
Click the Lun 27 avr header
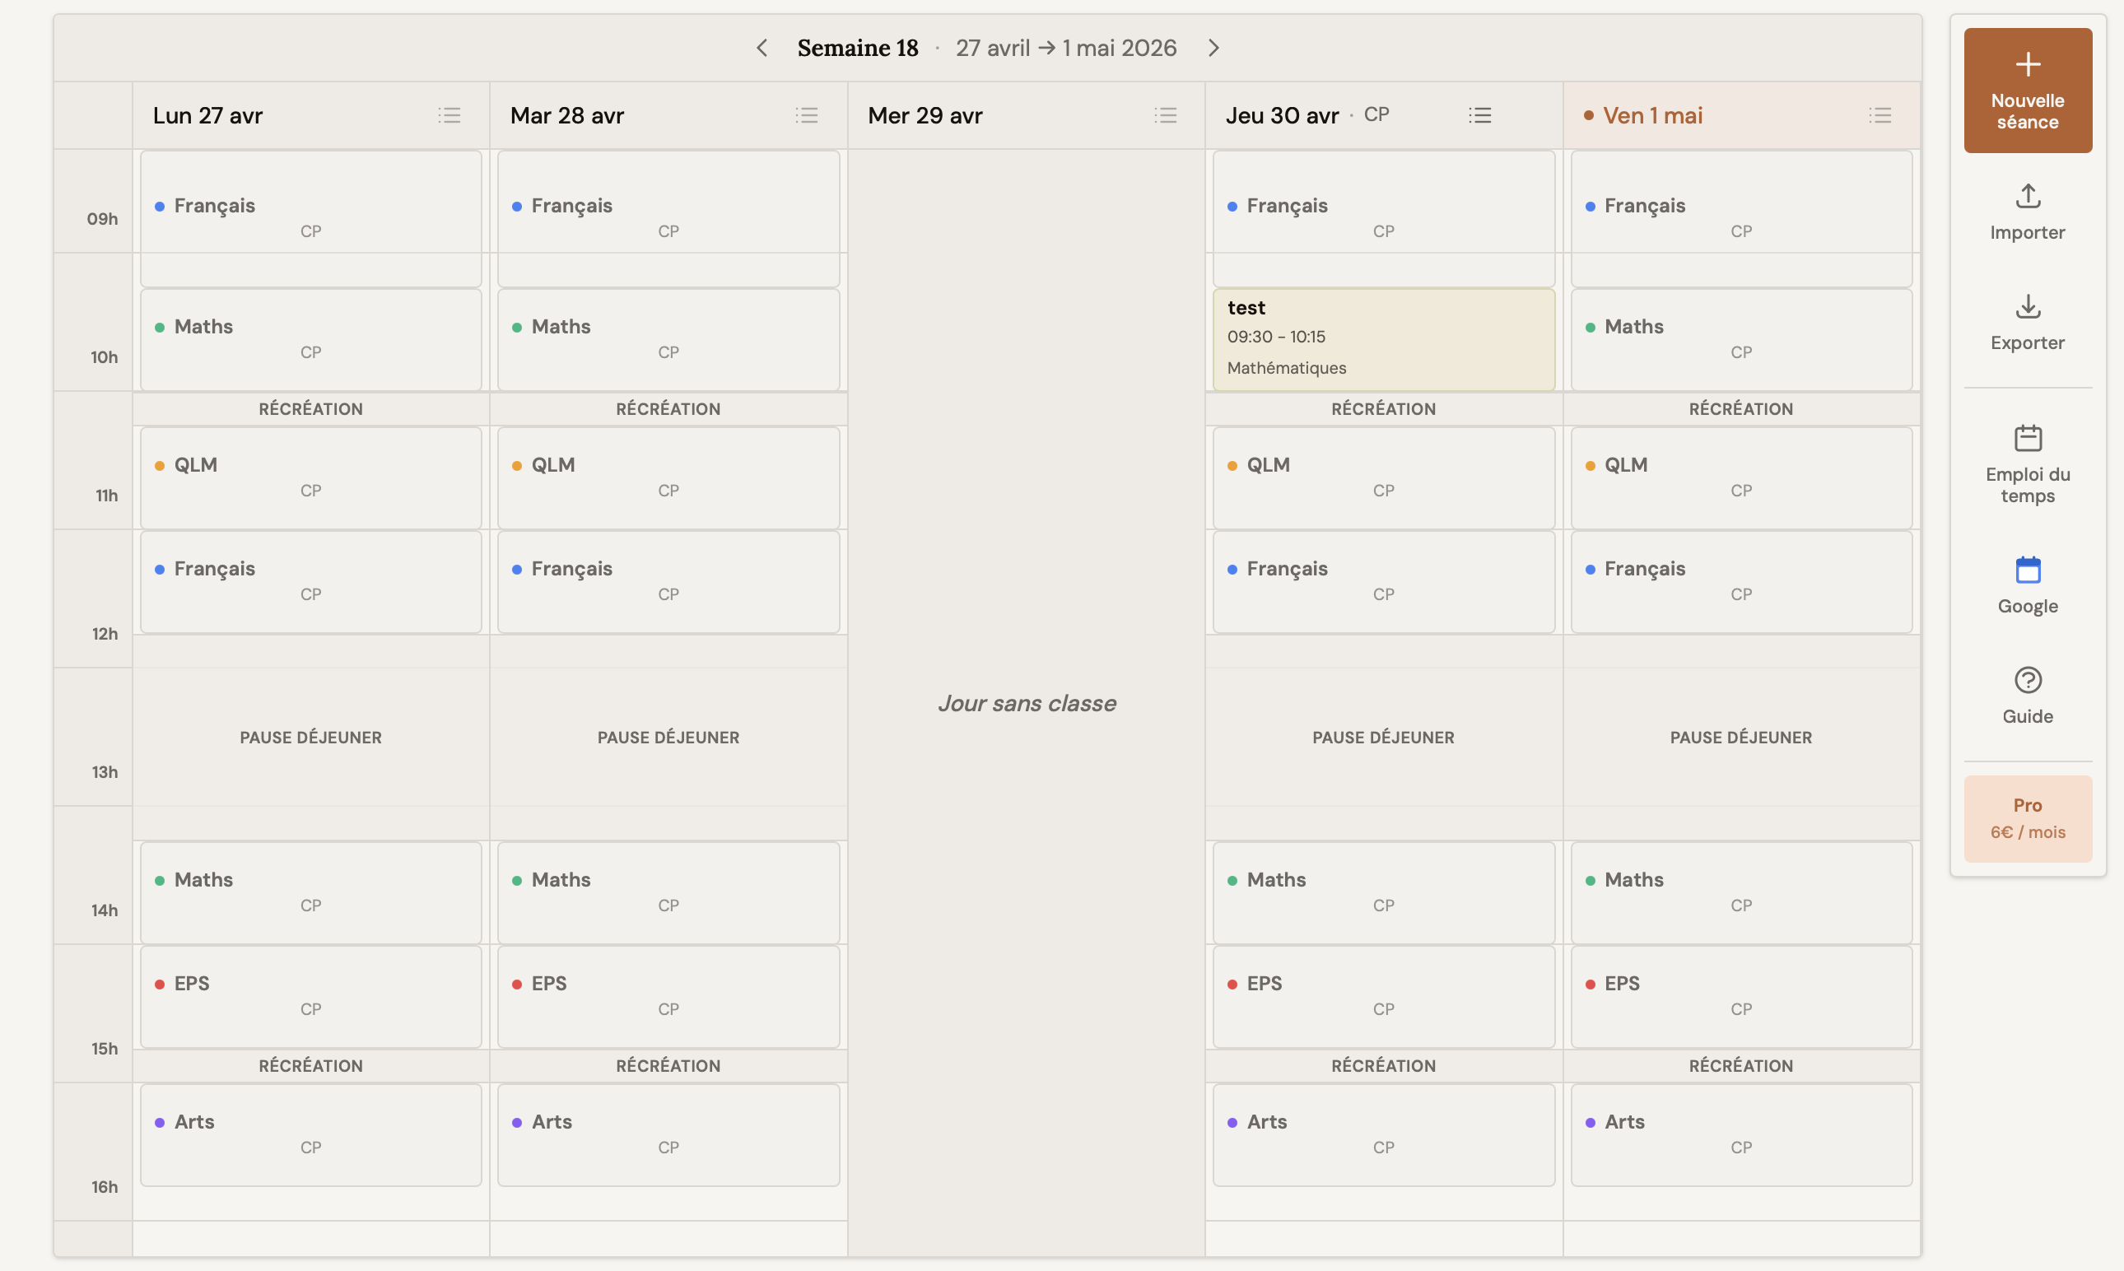click(207, 115)
